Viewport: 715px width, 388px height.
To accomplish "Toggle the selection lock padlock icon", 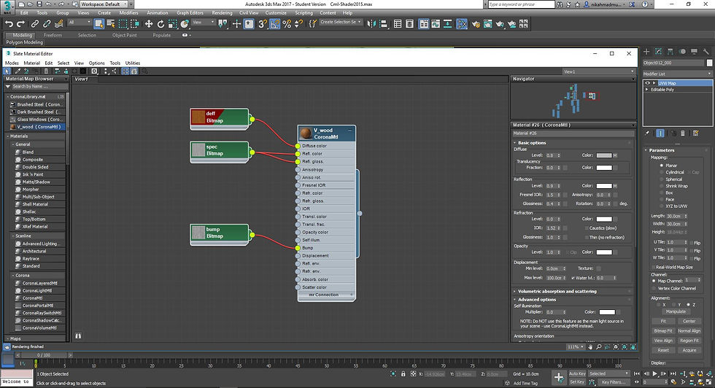I will click(403, 374).
